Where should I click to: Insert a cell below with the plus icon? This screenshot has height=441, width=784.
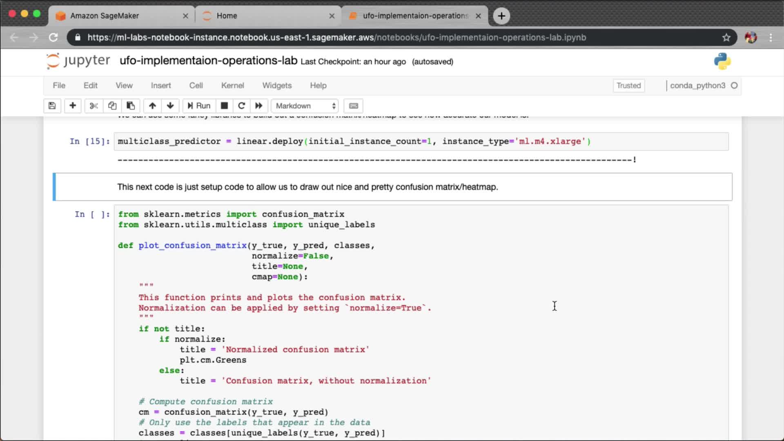[73, 106]
